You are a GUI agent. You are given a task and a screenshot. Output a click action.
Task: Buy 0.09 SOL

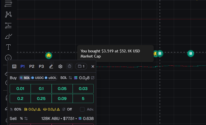(62, 99)
